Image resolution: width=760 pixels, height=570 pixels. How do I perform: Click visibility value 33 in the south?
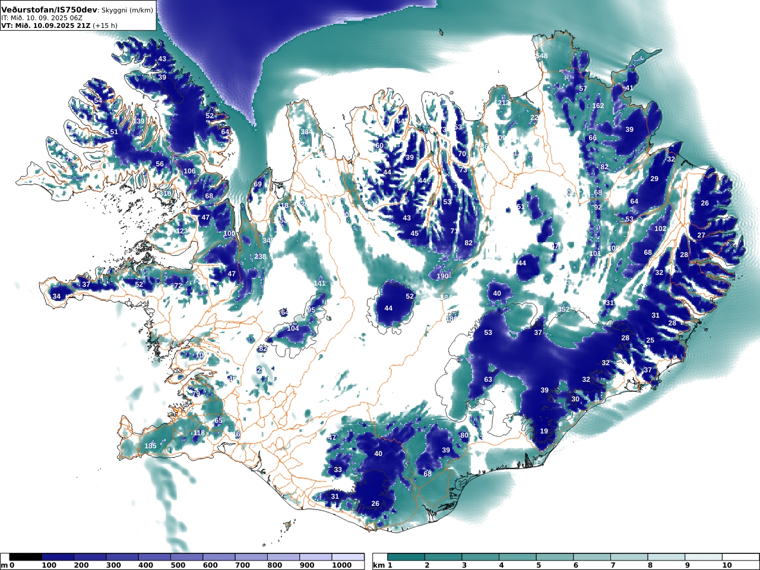click(x=338, y=470)
